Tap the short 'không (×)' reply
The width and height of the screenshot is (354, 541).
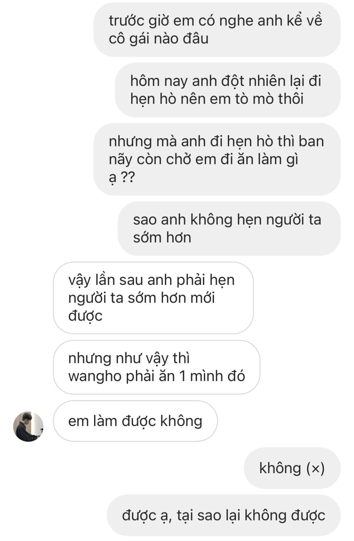[292, 468]
